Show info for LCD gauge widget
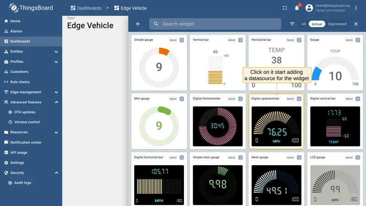 (358, 157)
